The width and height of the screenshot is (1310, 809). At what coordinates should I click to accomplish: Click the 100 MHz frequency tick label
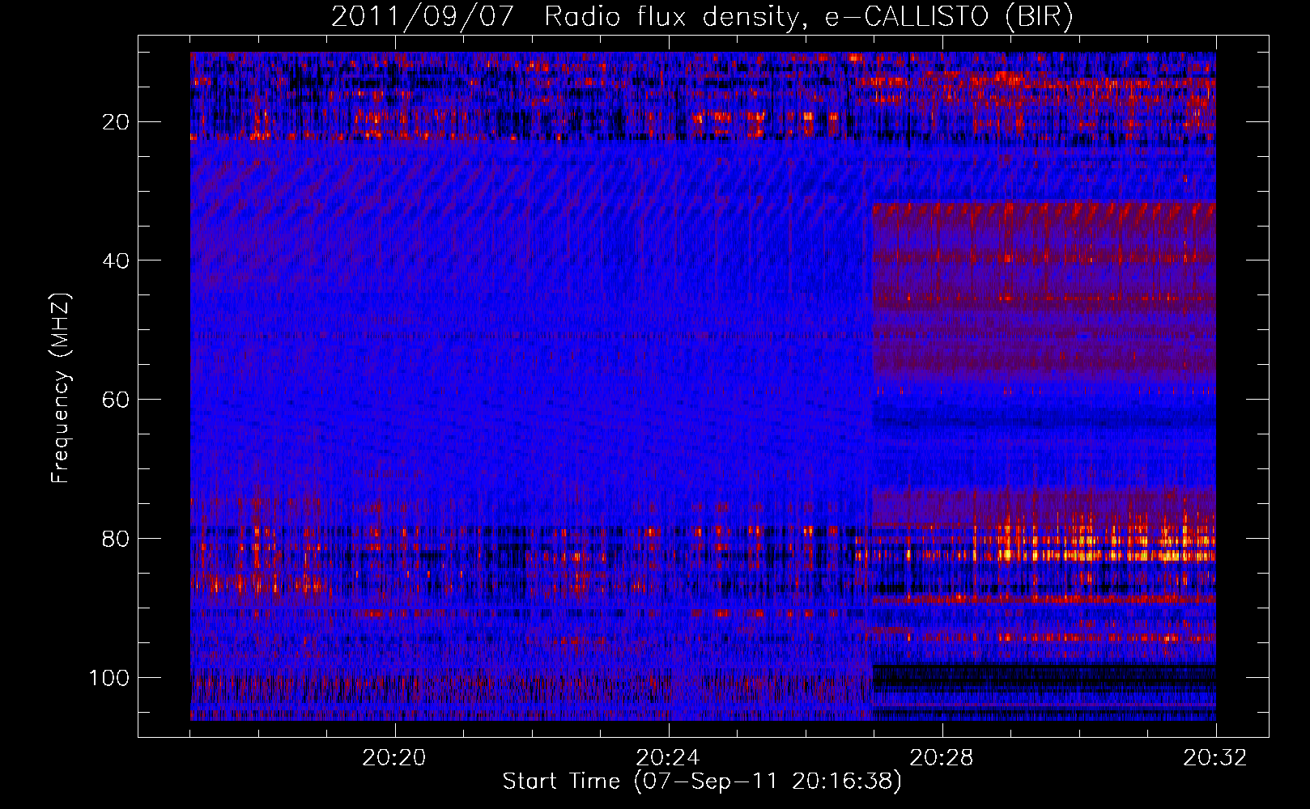[110, 678]
